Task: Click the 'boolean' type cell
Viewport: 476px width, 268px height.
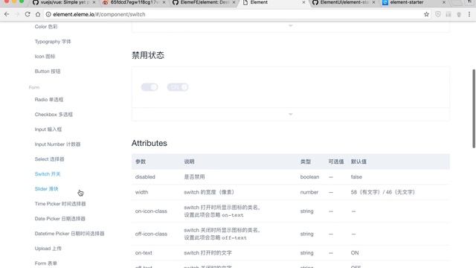Action: pos(309,177)
